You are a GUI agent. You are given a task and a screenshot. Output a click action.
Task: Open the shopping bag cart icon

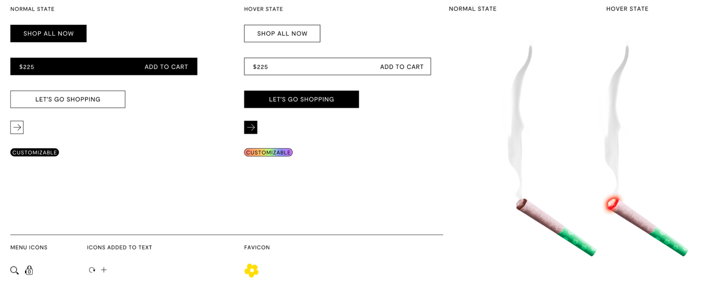tap(29, 270)
